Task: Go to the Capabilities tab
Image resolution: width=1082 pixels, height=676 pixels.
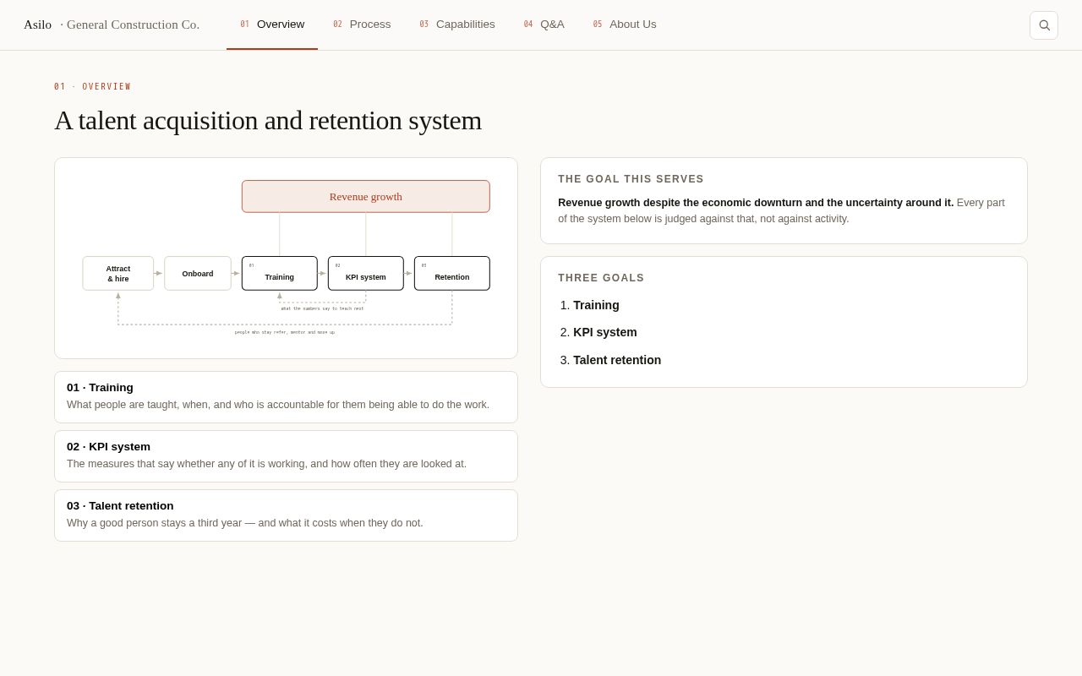Action: click(x=457, y=25)
